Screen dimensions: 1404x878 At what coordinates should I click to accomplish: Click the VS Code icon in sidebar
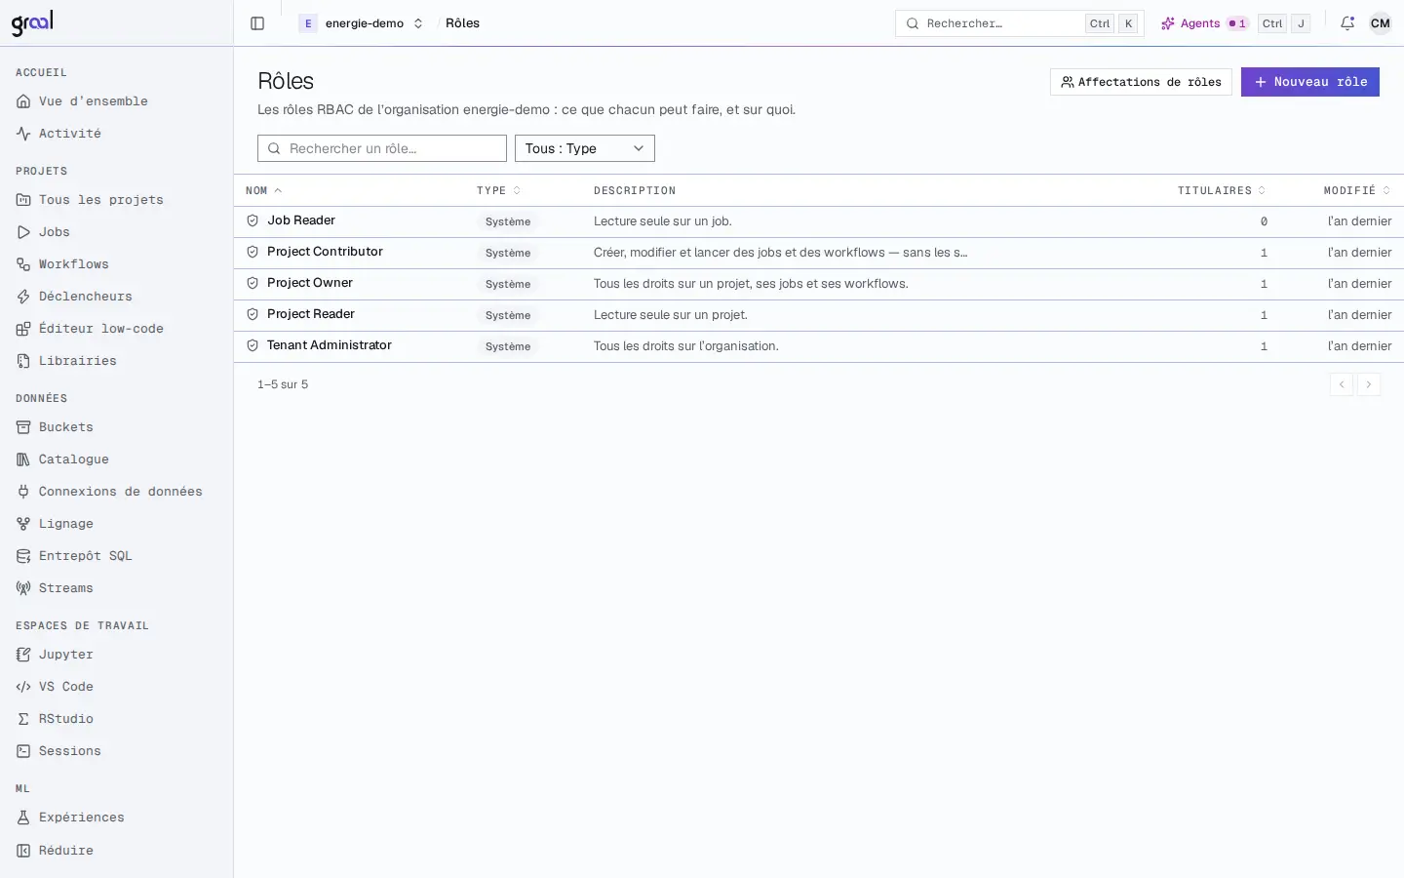coord(23,687)
